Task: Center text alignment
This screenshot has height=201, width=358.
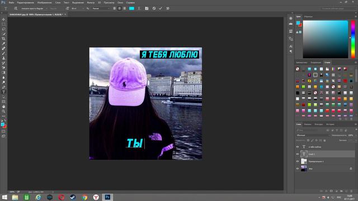Action: click(x=119, y=8)
